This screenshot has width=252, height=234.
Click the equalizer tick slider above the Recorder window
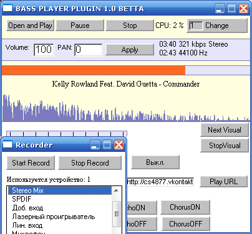point(67,134)
